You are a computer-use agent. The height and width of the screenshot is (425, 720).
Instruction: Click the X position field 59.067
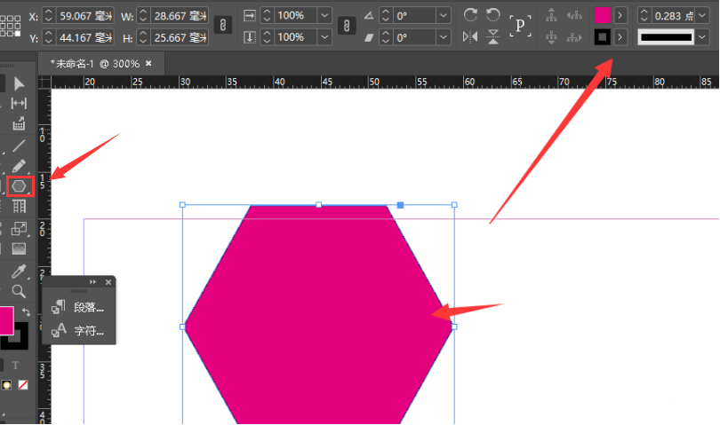pyautogui.click(x=85, y=16)
